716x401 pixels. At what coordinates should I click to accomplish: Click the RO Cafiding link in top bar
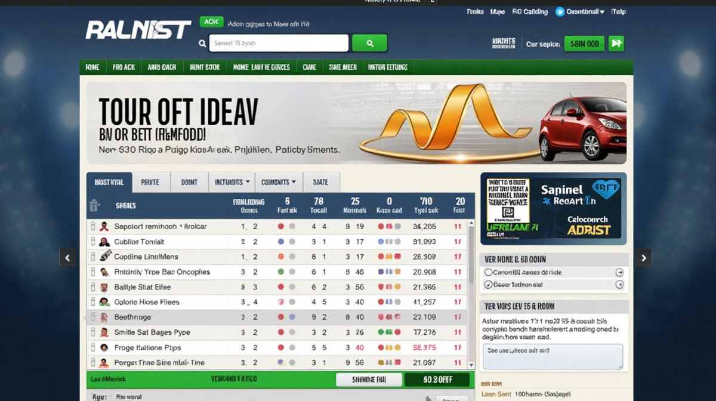pyautogui.click(x=530, y=11)
